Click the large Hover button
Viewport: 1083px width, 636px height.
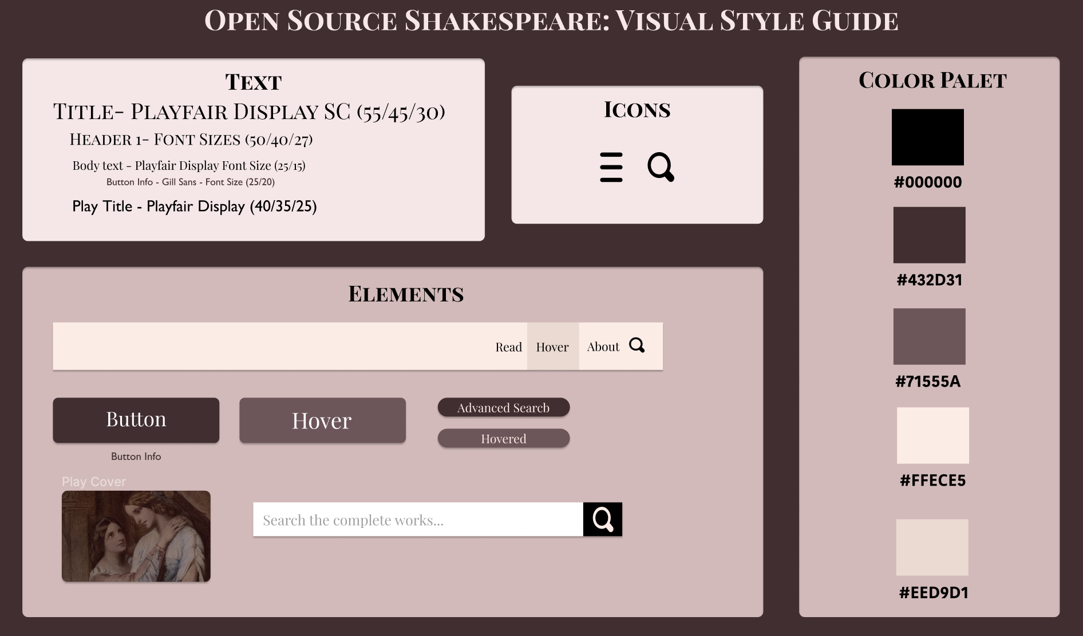click(x=322, y=420)
